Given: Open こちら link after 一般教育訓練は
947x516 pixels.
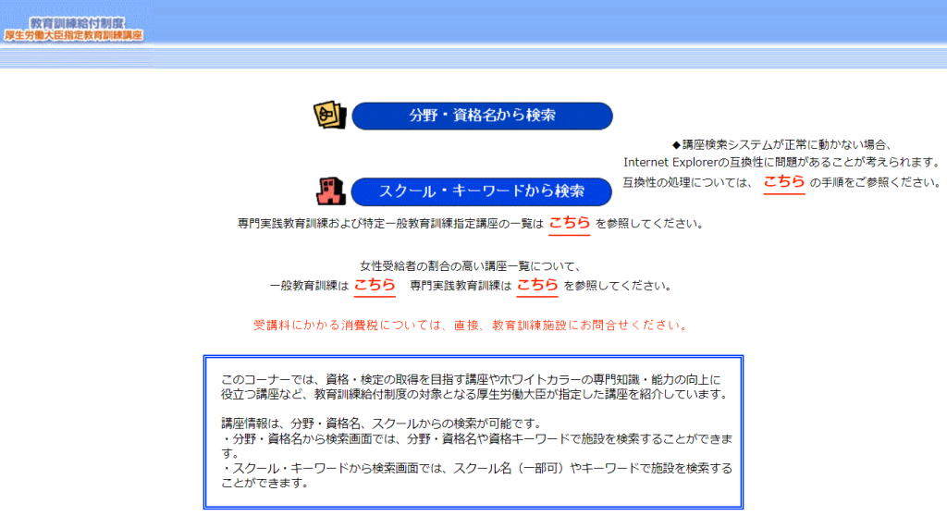Looking at the screenshot, I should pyautogui.click(x=375, y=285).
